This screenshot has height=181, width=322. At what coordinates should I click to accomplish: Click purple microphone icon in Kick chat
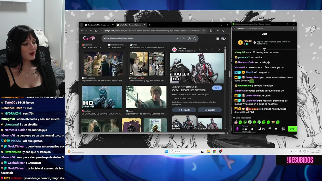coord(237,129)
